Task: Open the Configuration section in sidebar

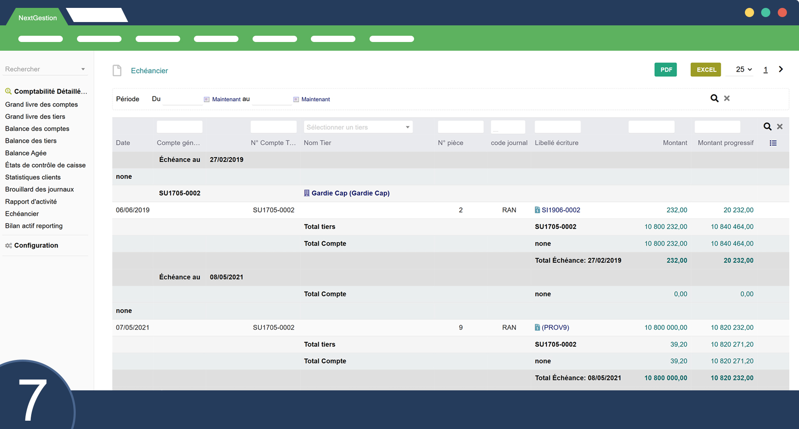Action: pyautogui.click(x=36, y=245)
